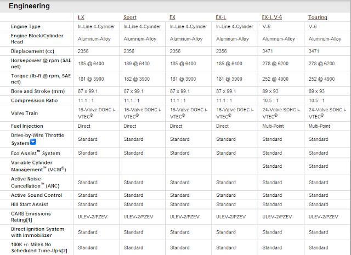
Task: Select the Engineering section heading
Action: 29,6
